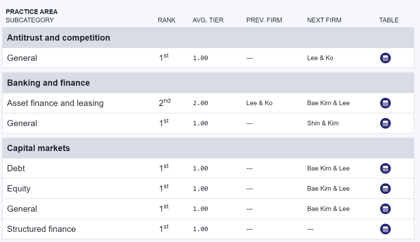Image resolution: width=420 pixels, height=242 pixels.
Task: Open table icon for Capital markets General
Action: (385, 209)
